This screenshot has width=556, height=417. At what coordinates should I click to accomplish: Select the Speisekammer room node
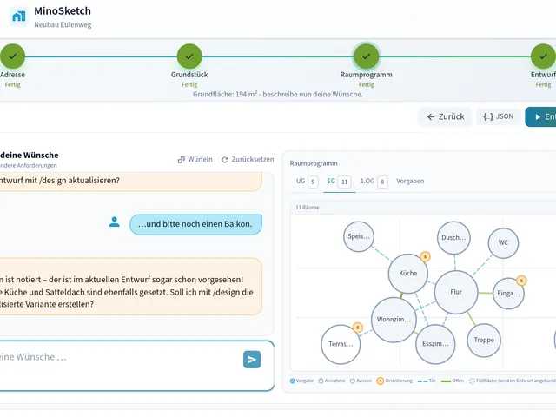[359, 236]
